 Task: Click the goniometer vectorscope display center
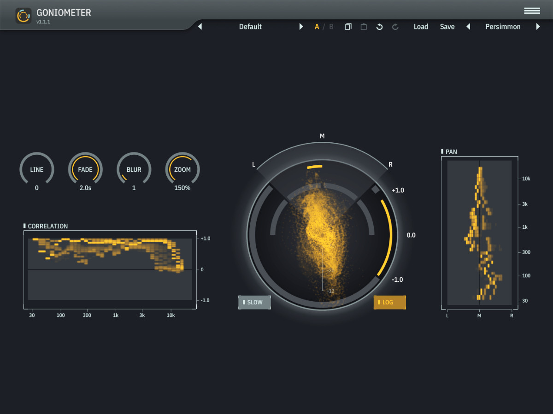tap(323, 235)
